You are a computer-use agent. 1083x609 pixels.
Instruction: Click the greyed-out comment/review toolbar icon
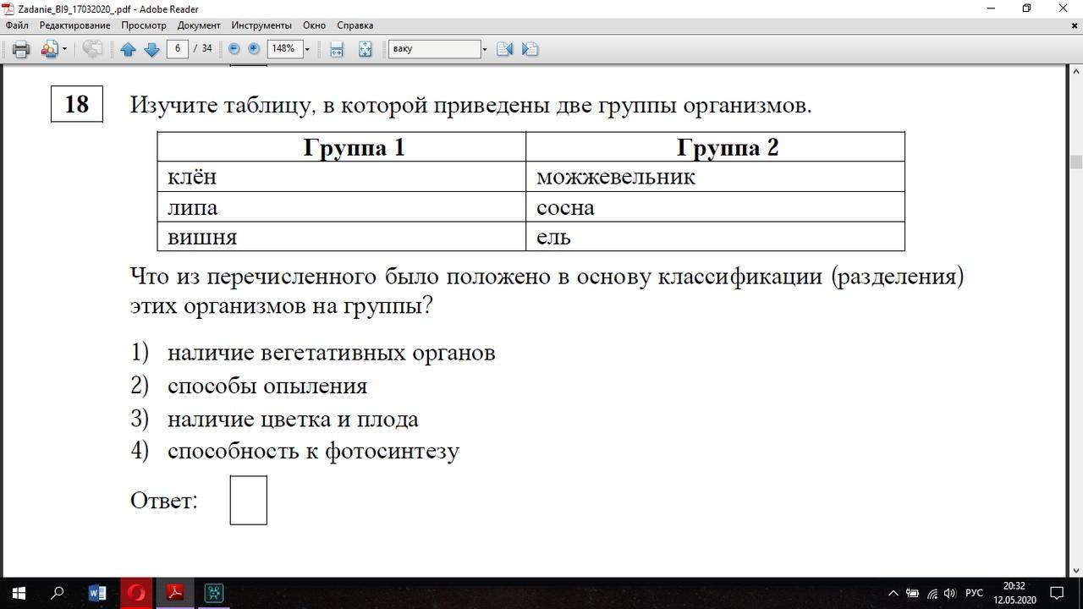92,49
